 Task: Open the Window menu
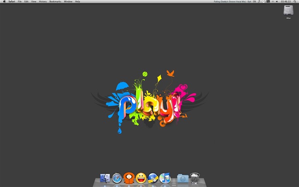tap(68, 1)
